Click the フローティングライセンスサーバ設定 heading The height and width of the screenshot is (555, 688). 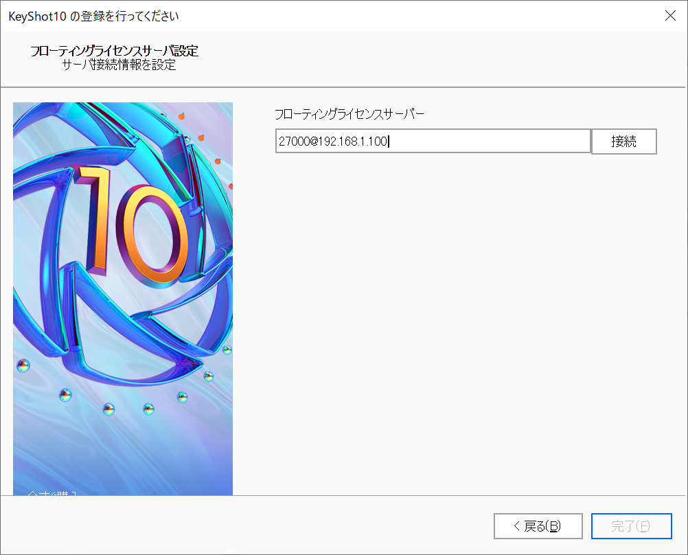pyautogui.click(x=114, y=51)
